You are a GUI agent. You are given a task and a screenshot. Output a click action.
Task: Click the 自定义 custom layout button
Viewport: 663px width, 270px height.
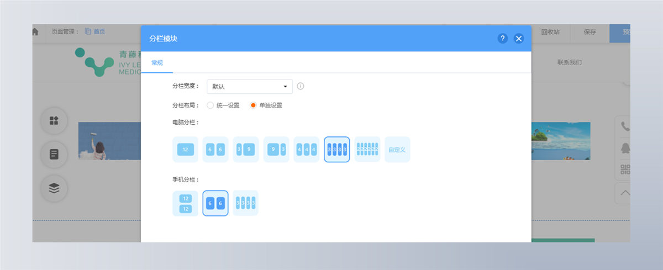click(398, 149)
